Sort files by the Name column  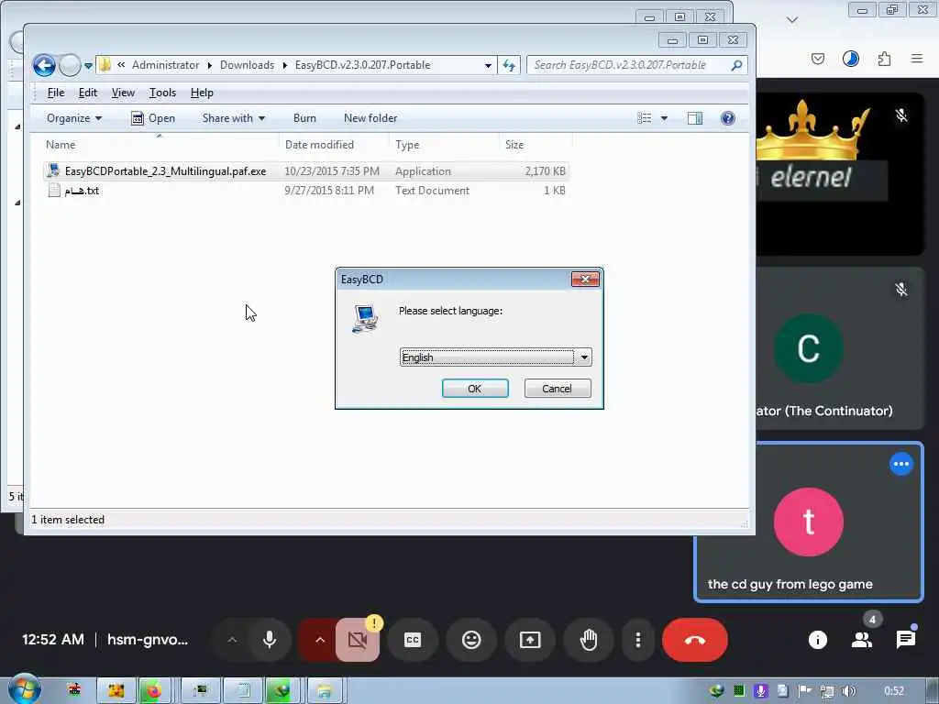point(160,145)
